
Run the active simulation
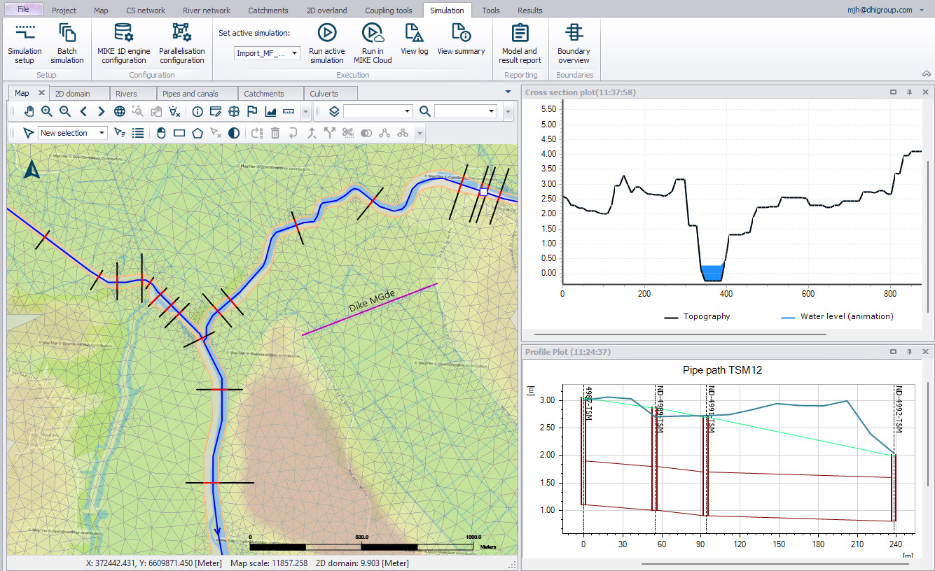coord(326,42)
